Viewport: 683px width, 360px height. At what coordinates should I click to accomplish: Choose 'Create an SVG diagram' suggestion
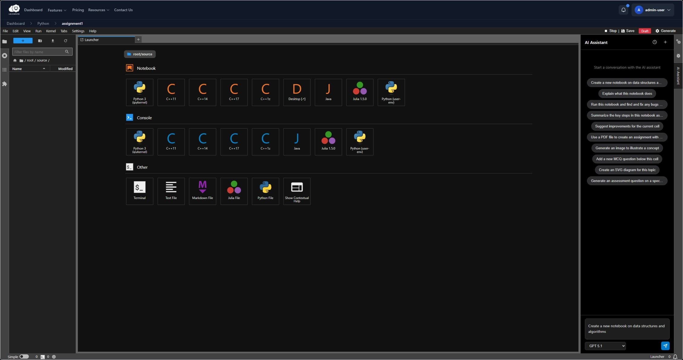627,170
